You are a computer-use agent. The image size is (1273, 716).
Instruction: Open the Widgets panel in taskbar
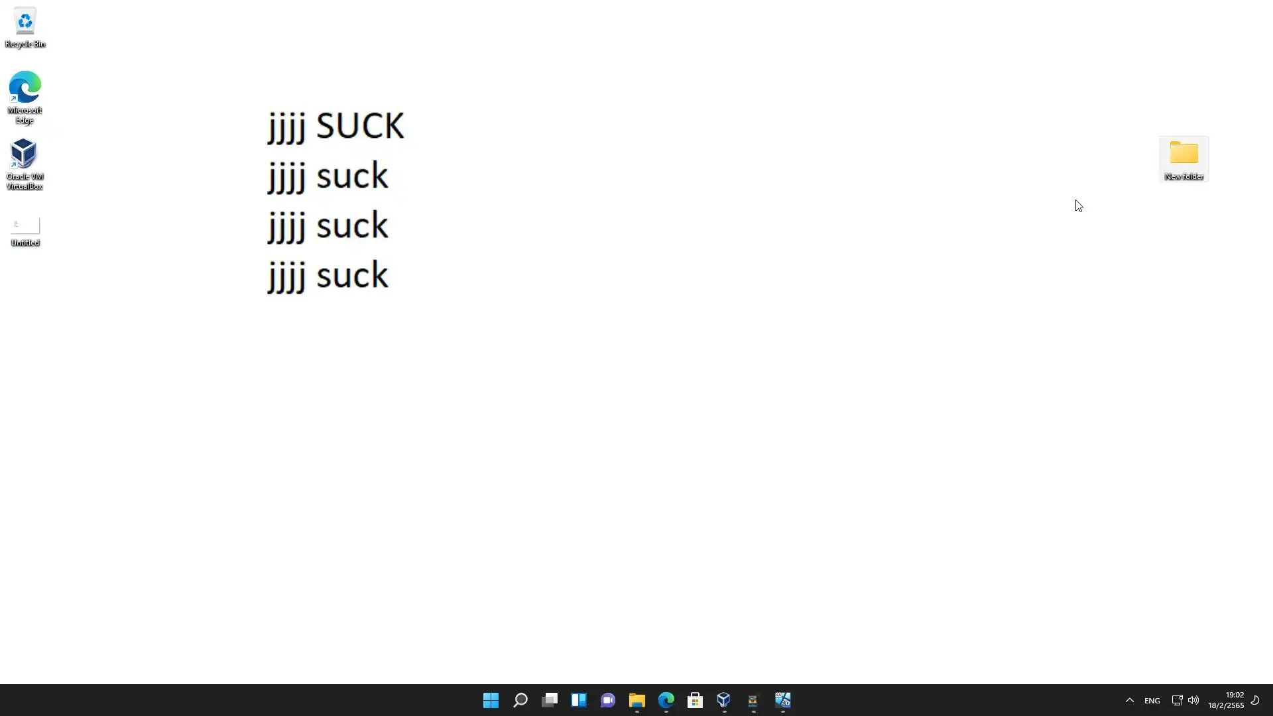pyautogui.click(x=579, y=700)
